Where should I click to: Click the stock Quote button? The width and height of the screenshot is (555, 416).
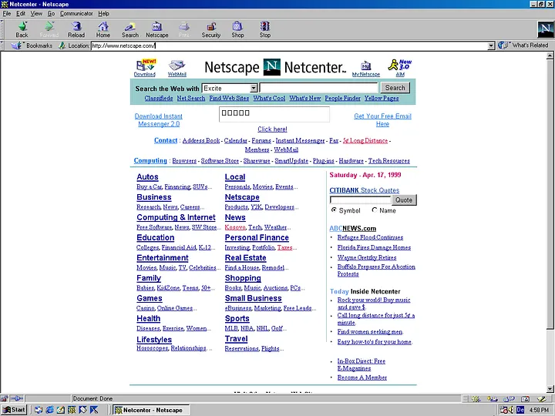pos(404,200)
